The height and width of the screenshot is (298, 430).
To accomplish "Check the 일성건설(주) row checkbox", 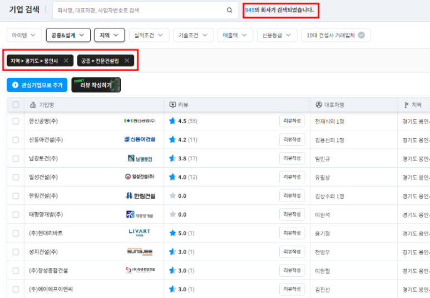I will [16, 177].
